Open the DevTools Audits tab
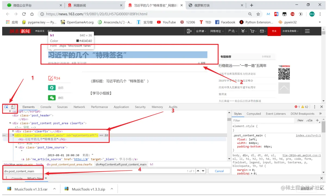Screen dimensions: 330x196 (173, 107)
